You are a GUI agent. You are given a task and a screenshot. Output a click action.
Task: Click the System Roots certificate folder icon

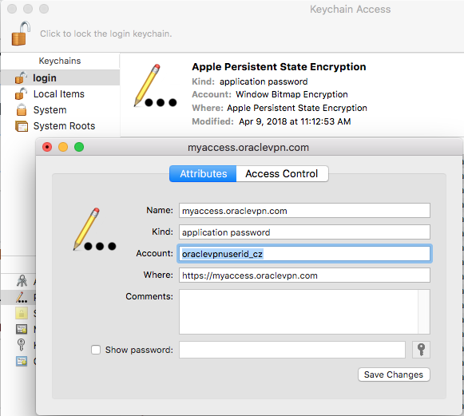22,126
